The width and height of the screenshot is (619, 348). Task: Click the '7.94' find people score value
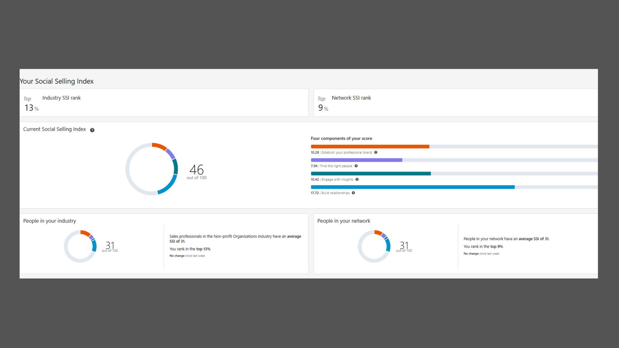pyautogui.click(x=314, y=166)
